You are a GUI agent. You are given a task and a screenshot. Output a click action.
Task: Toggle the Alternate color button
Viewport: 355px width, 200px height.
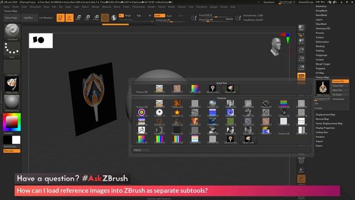tap(12, 151)
